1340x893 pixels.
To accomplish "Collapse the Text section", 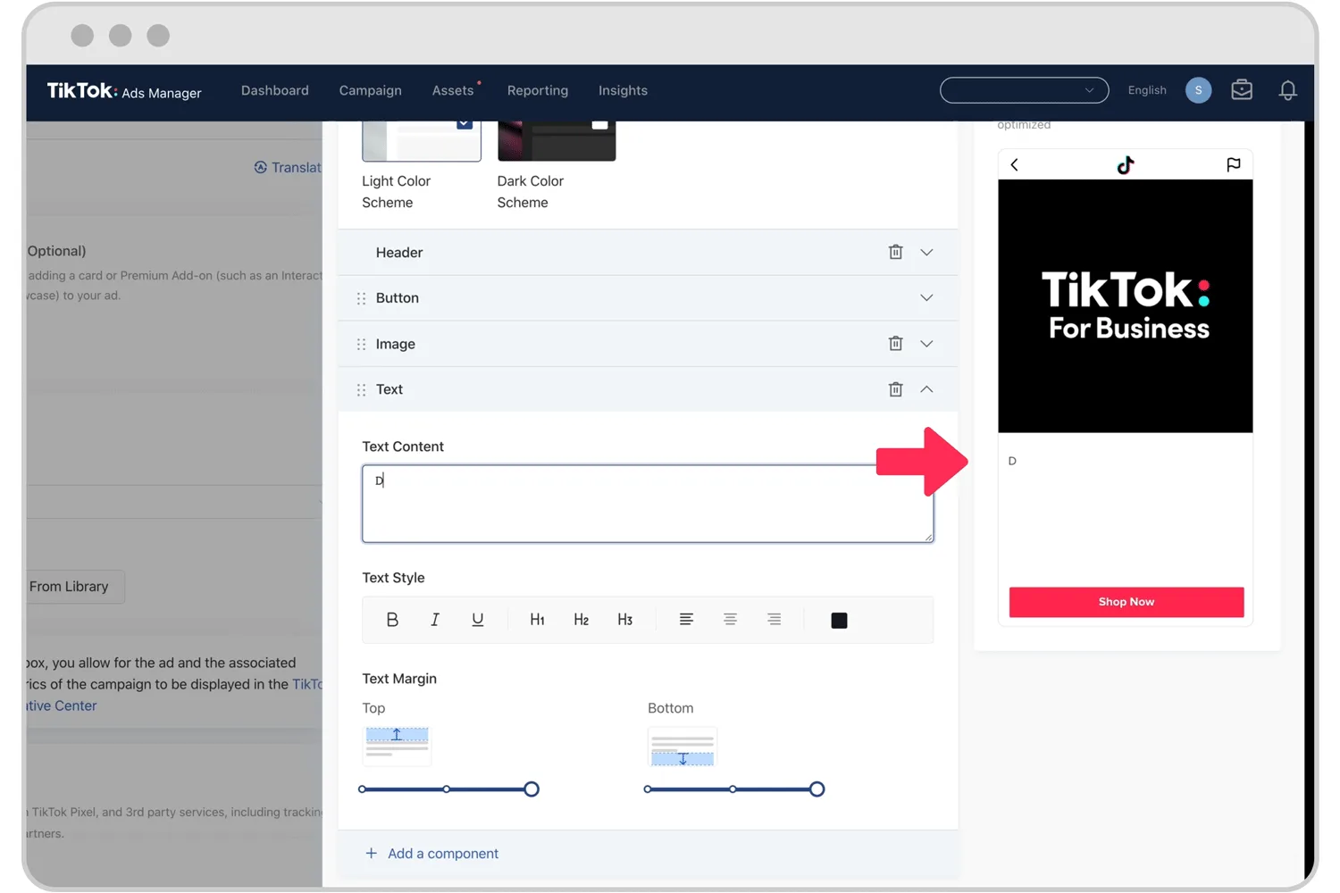I will [x=926, y=389].
